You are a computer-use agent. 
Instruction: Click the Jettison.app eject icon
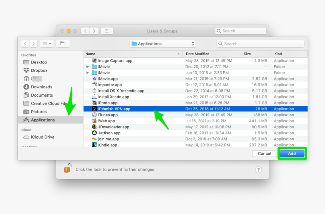coord(94,132)
